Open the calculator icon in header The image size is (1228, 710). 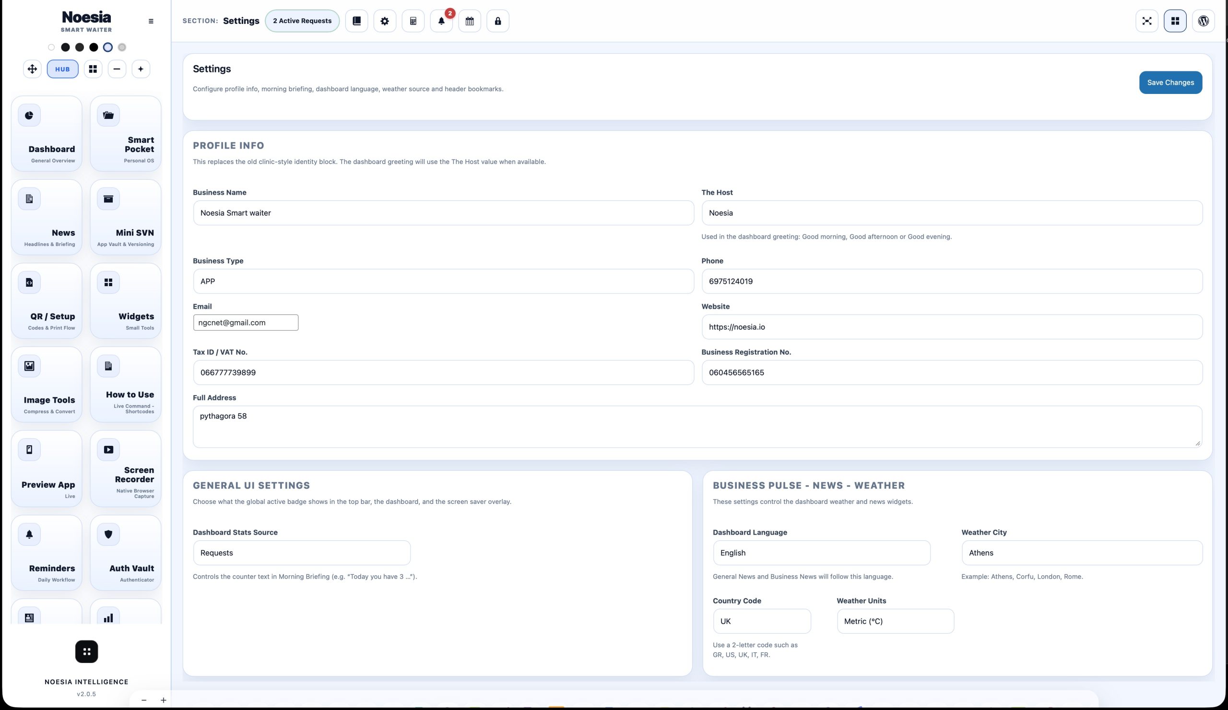(413, 21)
